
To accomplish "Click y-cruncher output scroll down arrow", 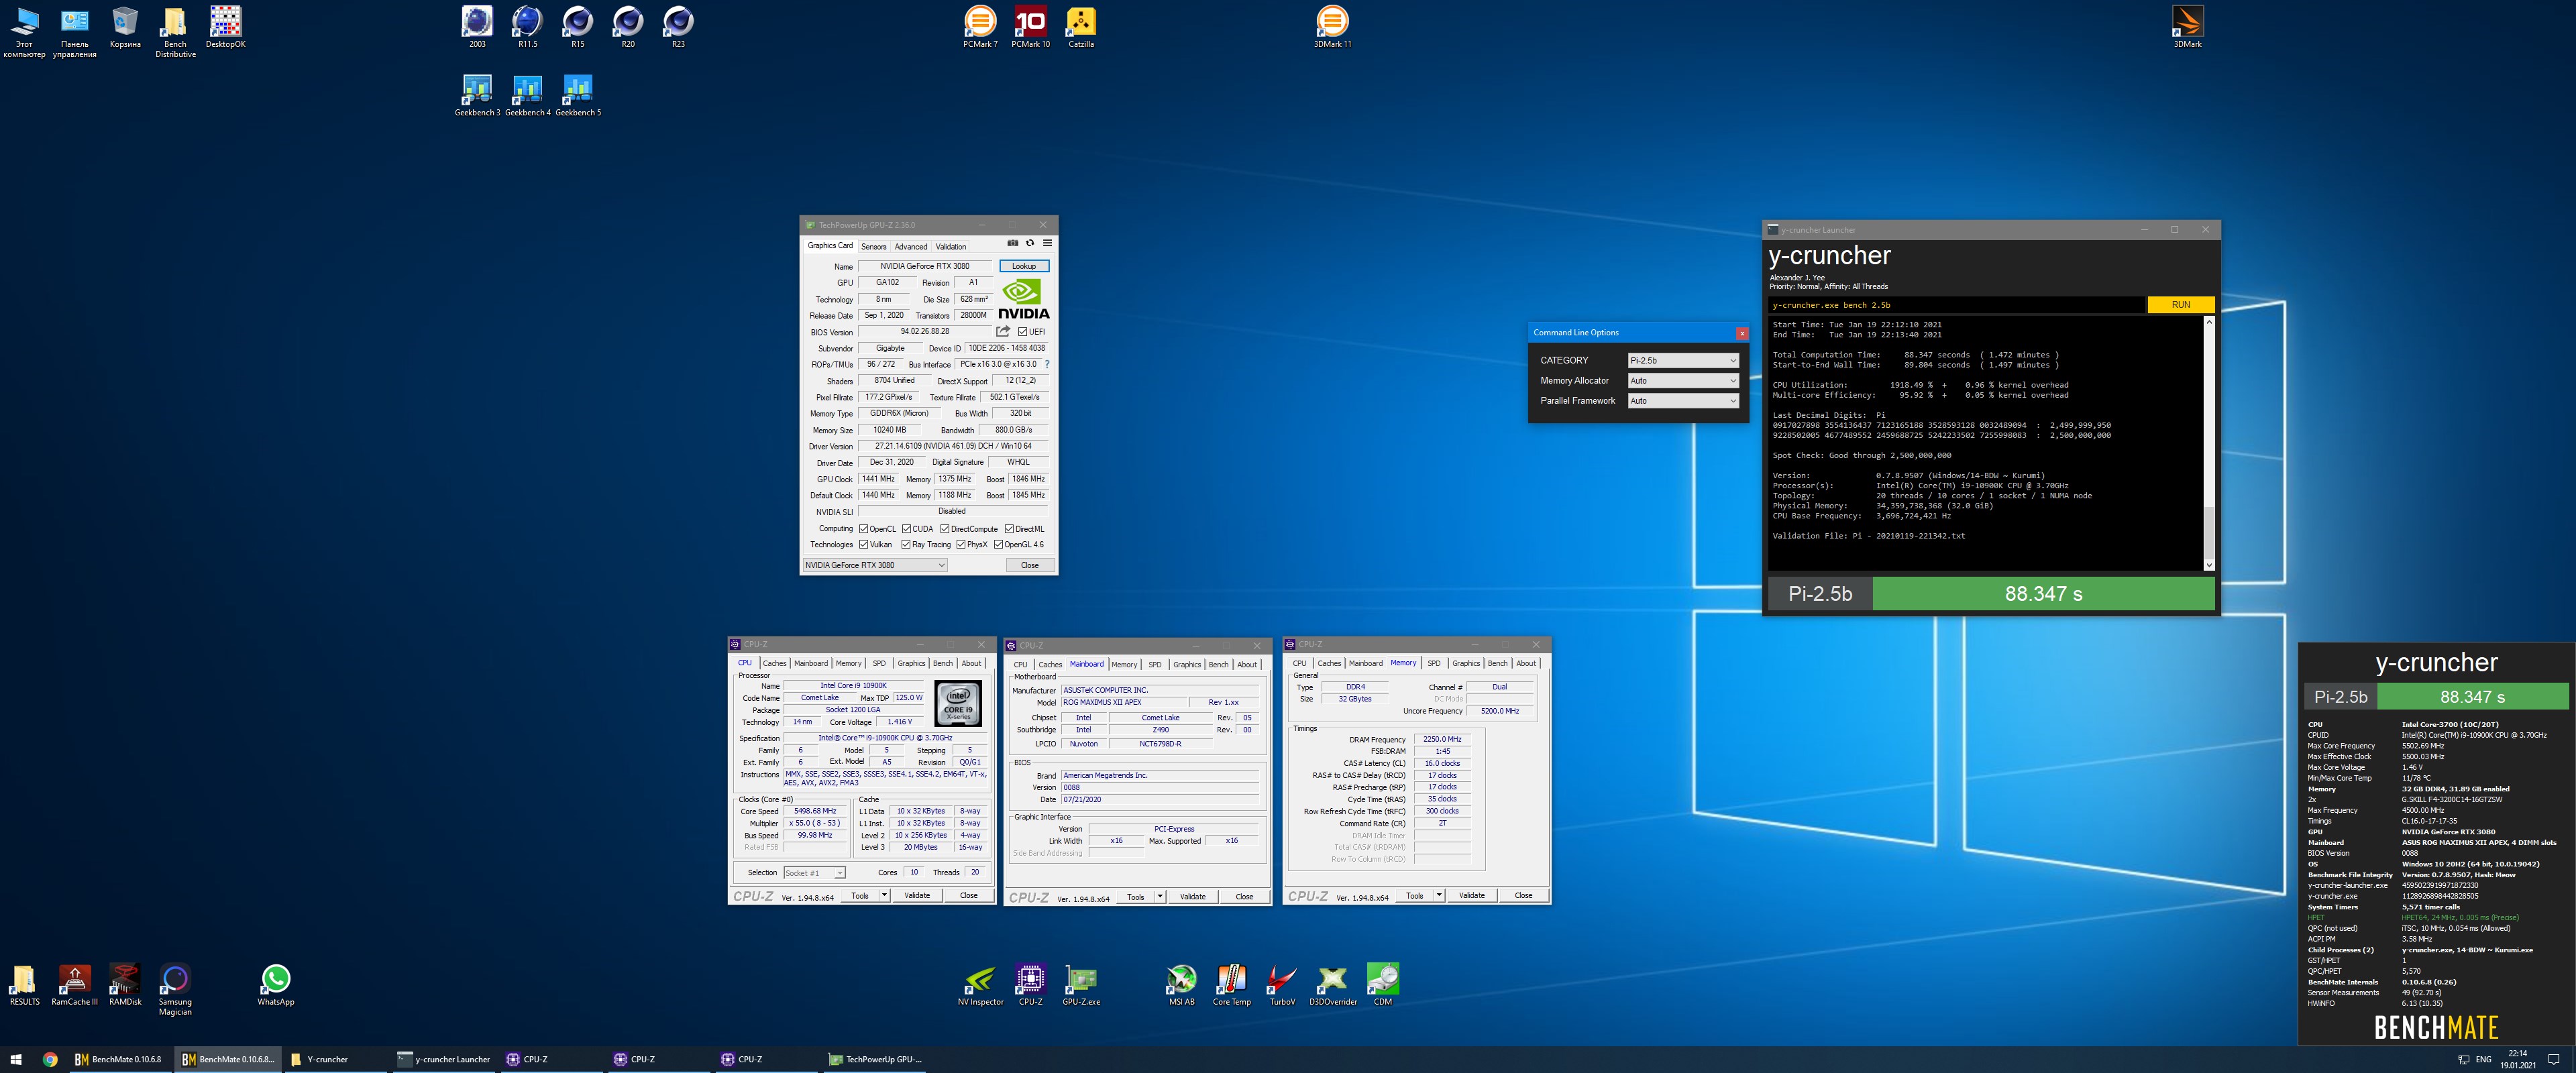I will (2209, 565).
